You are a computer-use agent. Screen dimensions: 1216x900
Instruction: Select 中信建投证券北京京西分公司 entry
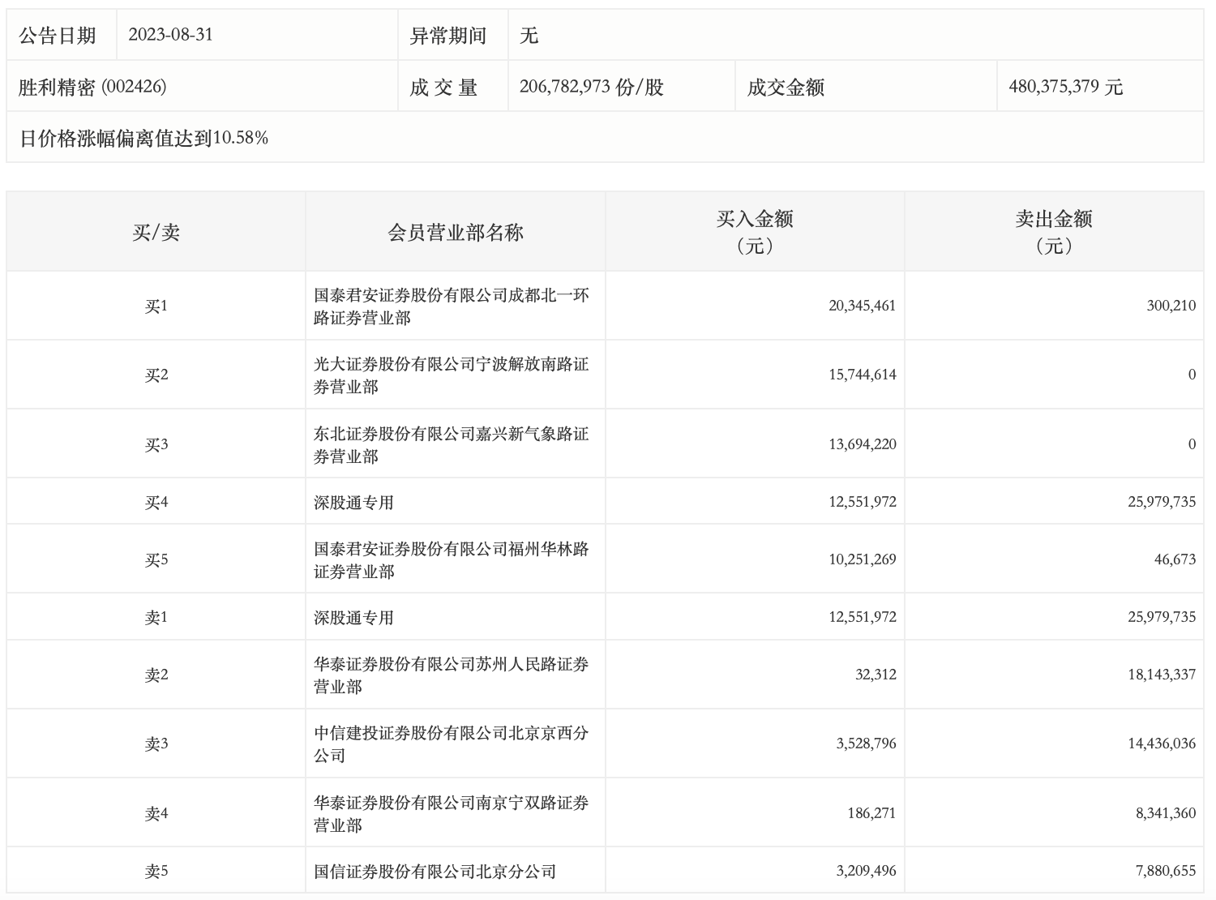[452, 744]
